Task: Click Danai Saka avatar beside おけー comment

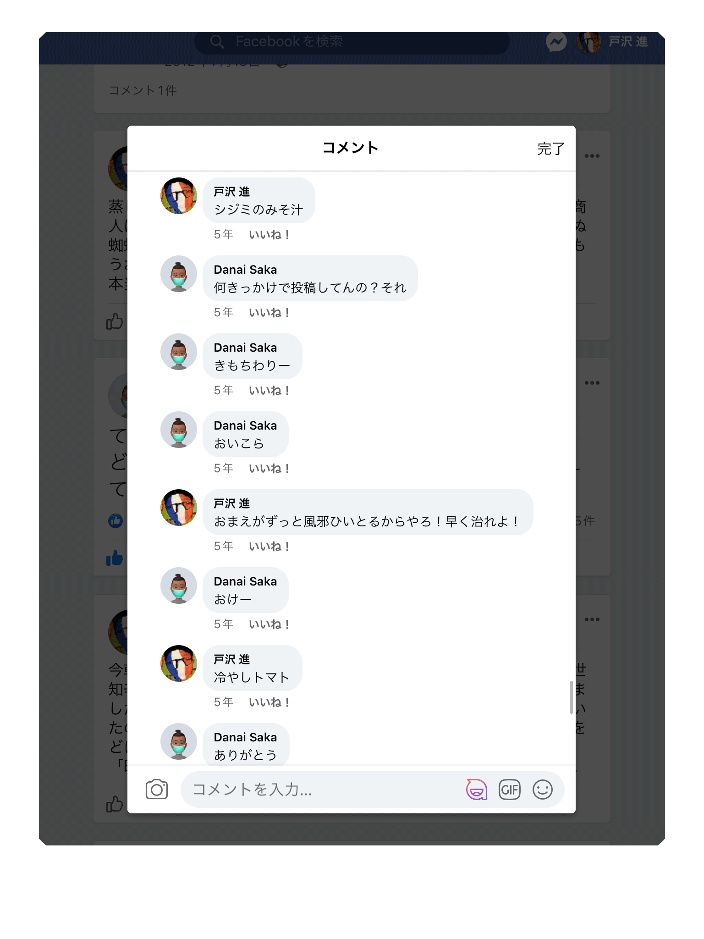Action: click(x=179, y=585)
